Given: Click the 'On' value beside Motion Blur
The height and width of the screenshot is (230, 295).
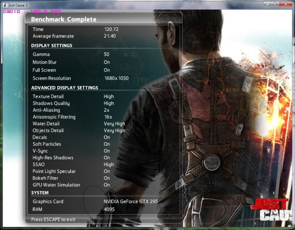Looking at the screenshot, I should [x=107, y=62].
